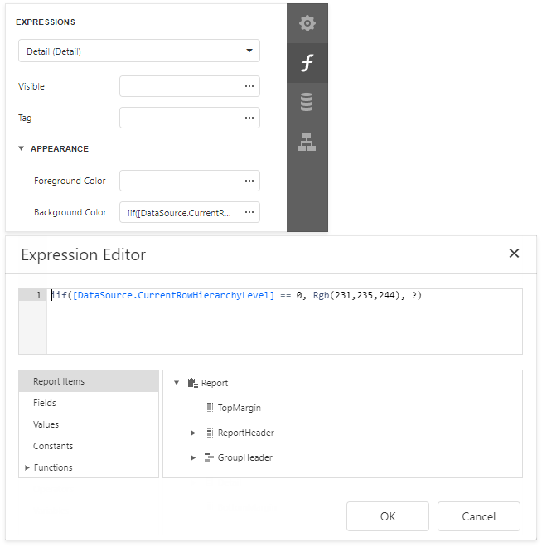Click the GroupHeader band icon

point(209,457)
